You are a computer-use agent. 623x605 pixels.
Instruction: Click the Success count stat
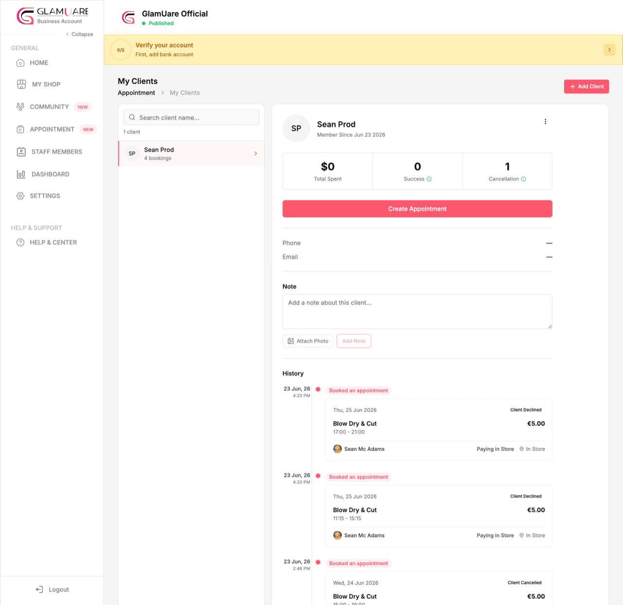click(x=418, y=171)
